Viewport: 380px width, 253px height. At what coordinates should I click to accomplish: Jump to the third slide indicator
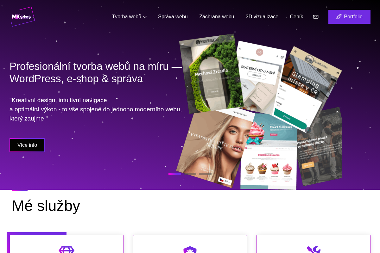[205, 174]
